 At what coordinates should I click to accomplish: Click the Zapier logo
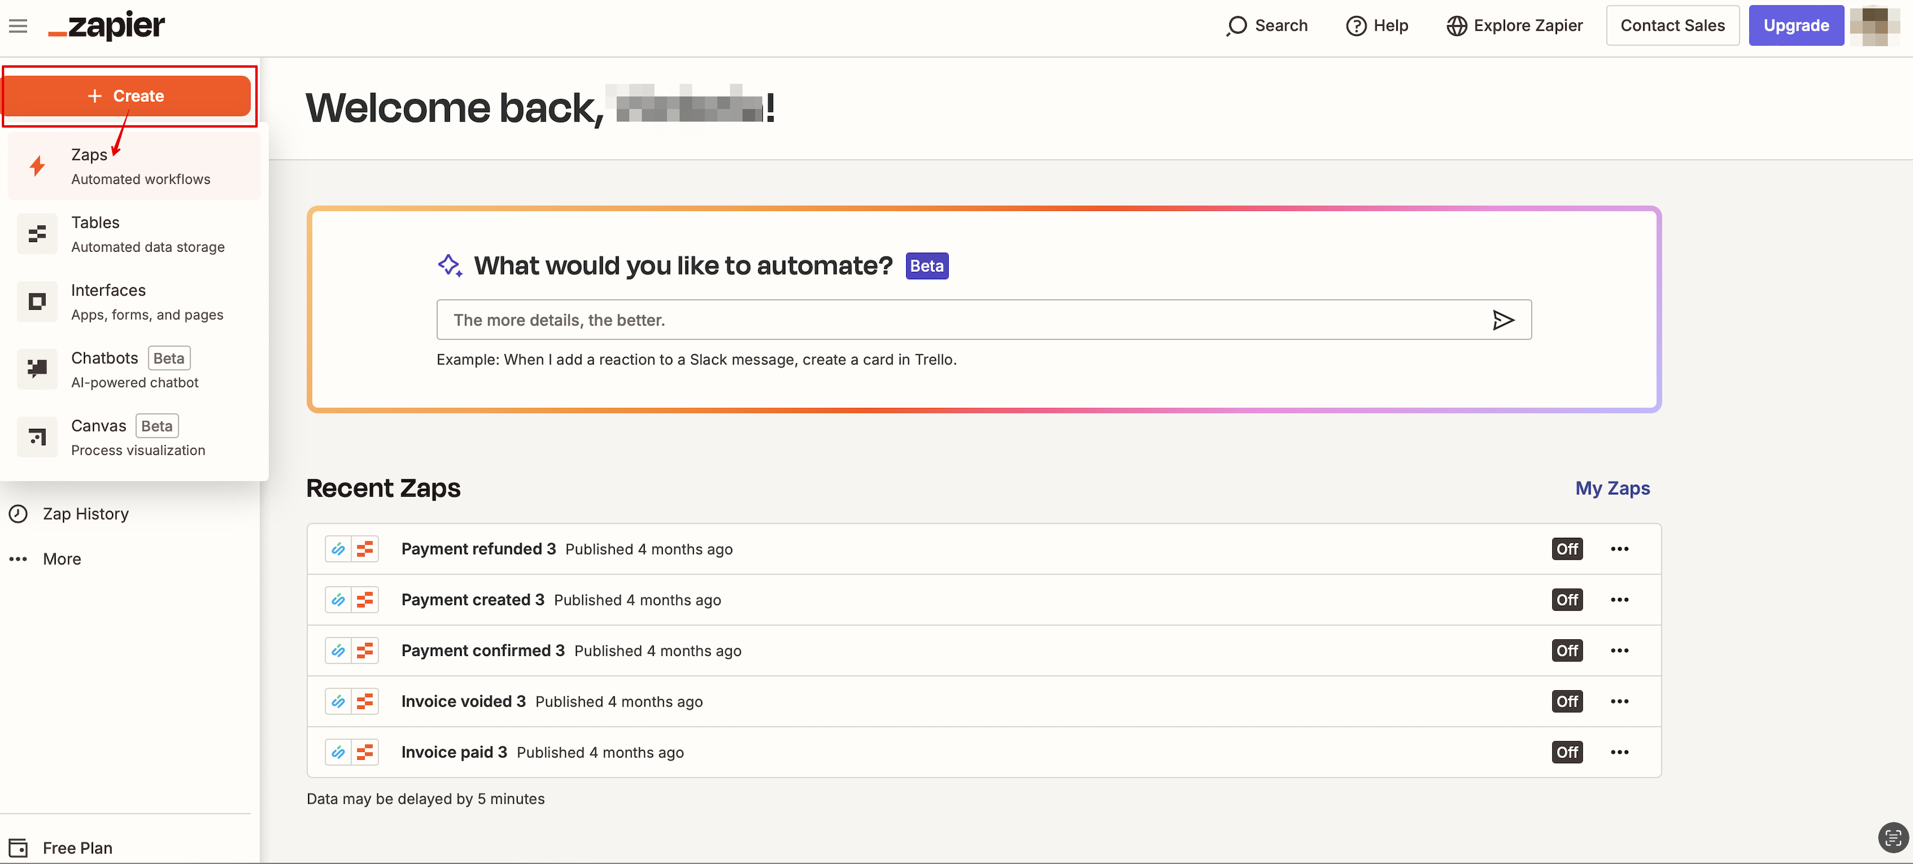[x=106, y=26]
